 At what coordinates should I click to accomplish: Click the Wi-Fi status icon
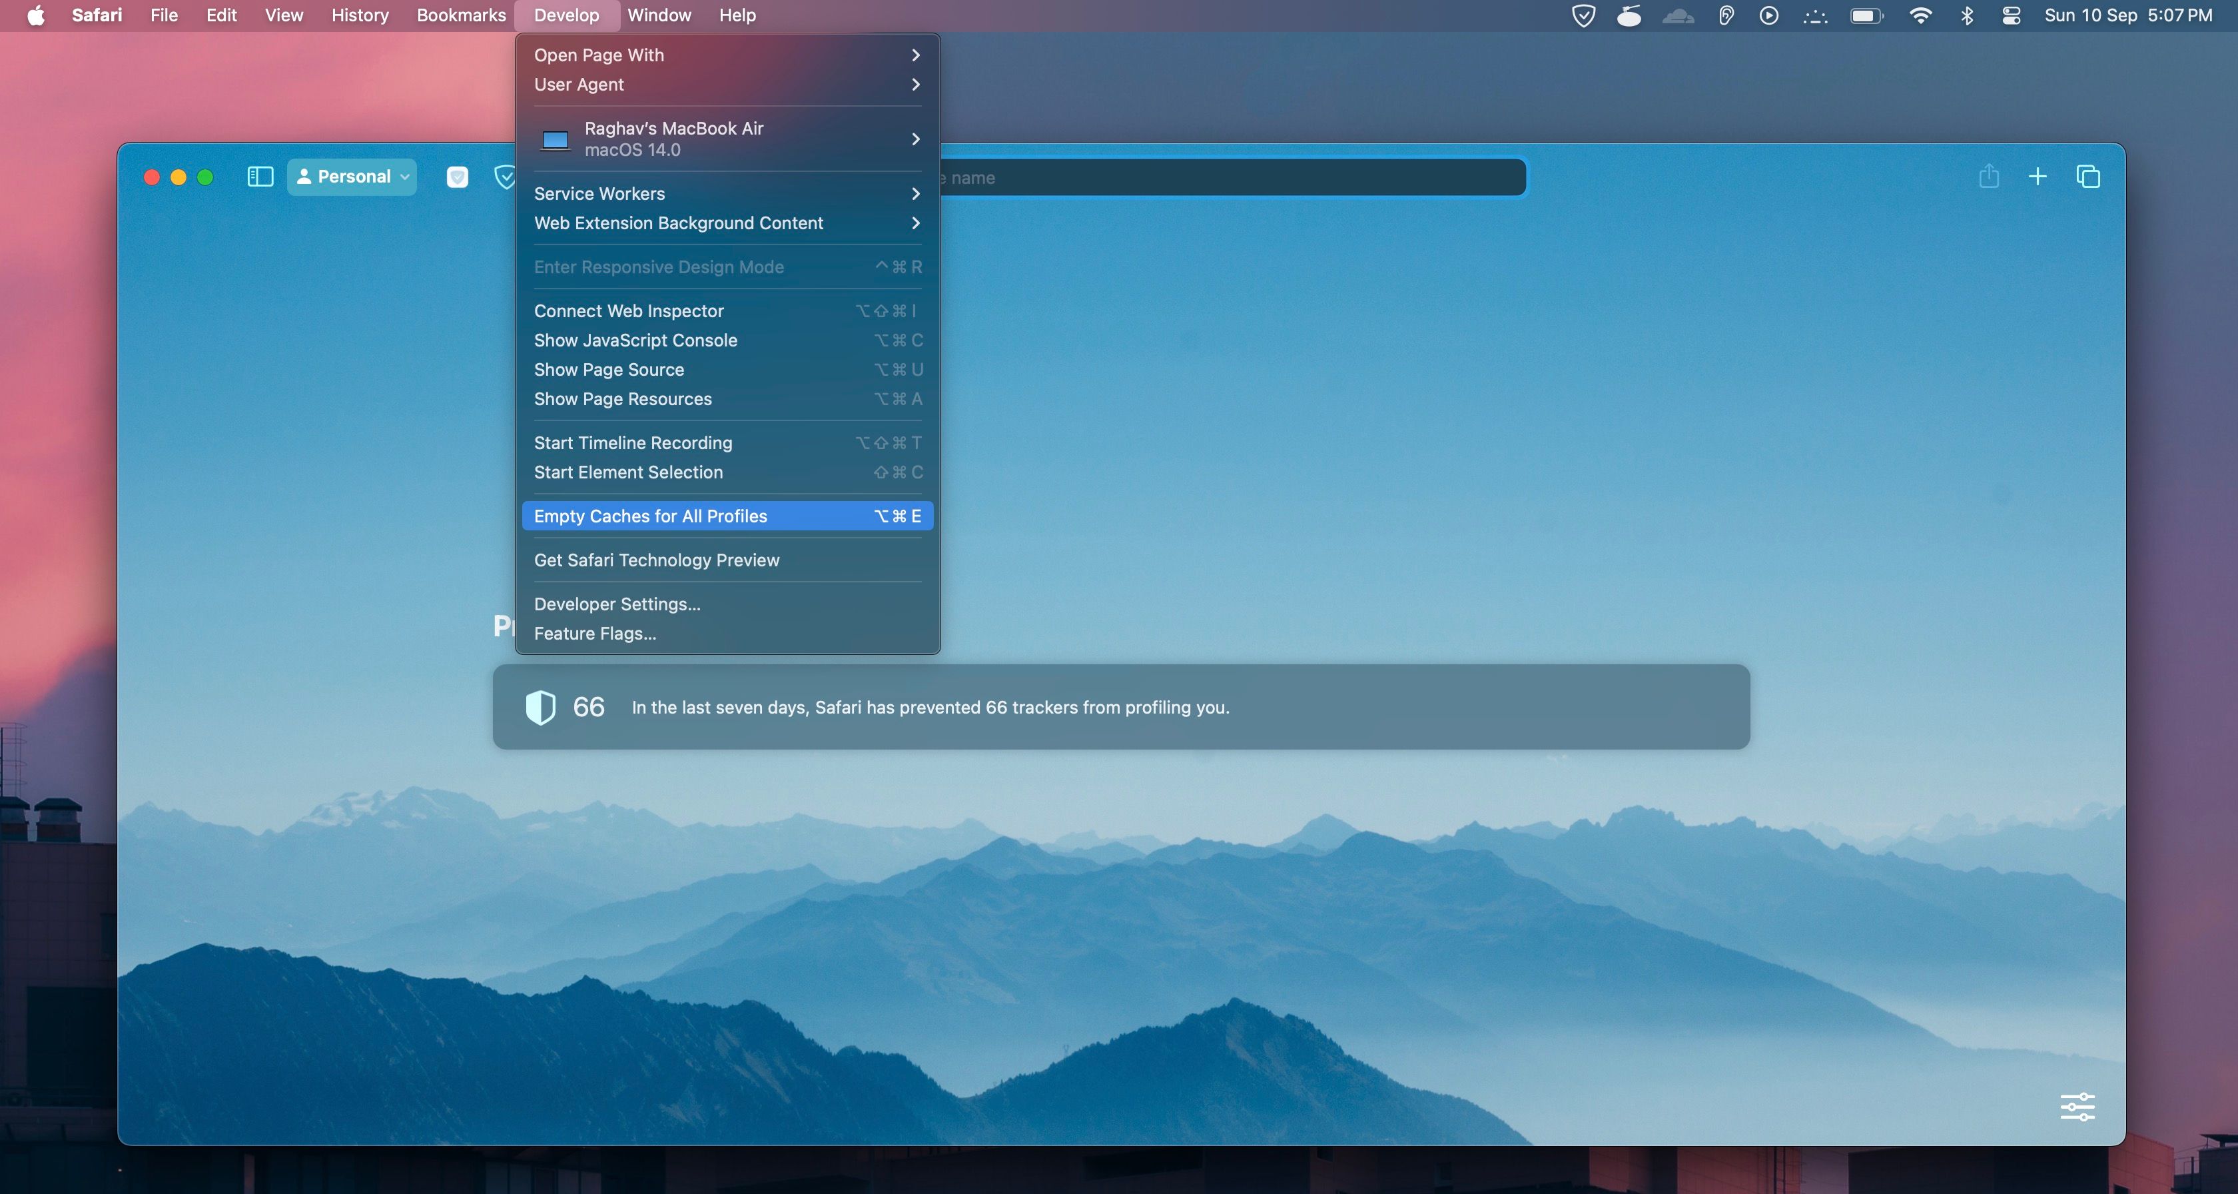(x=1920, y=15)
